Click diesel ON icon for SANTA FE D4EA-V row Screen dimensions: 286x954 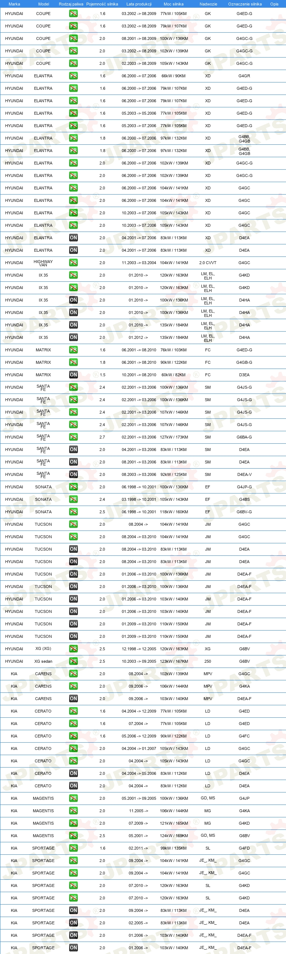coord(73,474)
